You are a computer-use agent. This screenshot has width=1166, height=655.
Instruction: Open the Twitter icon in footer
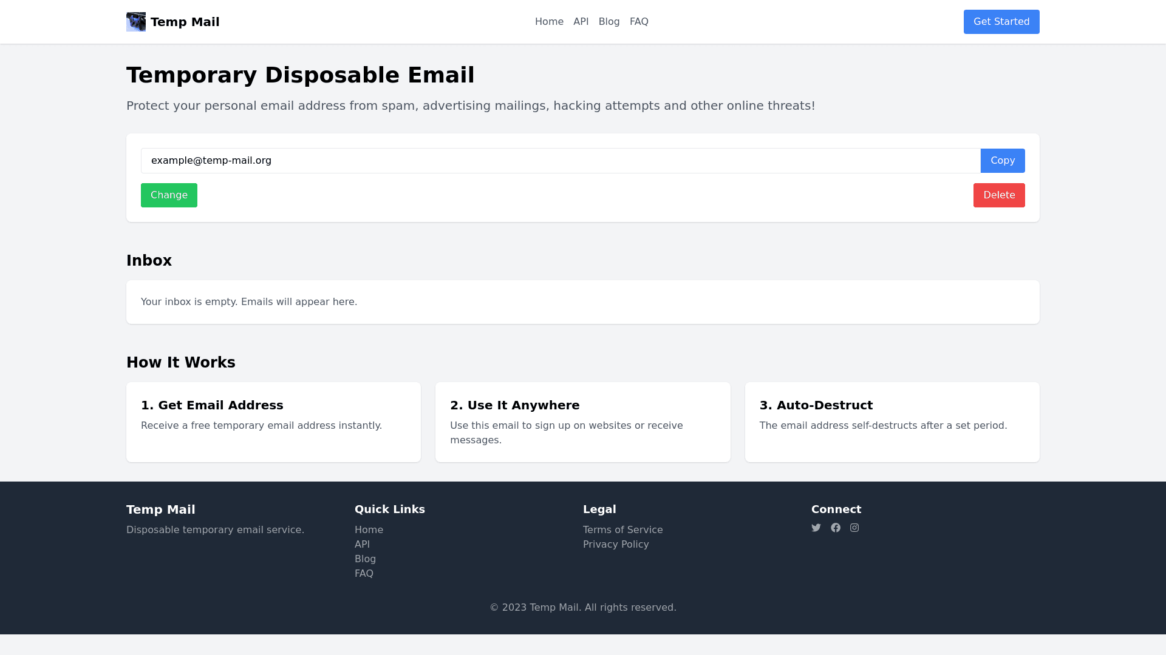[816, 528]
